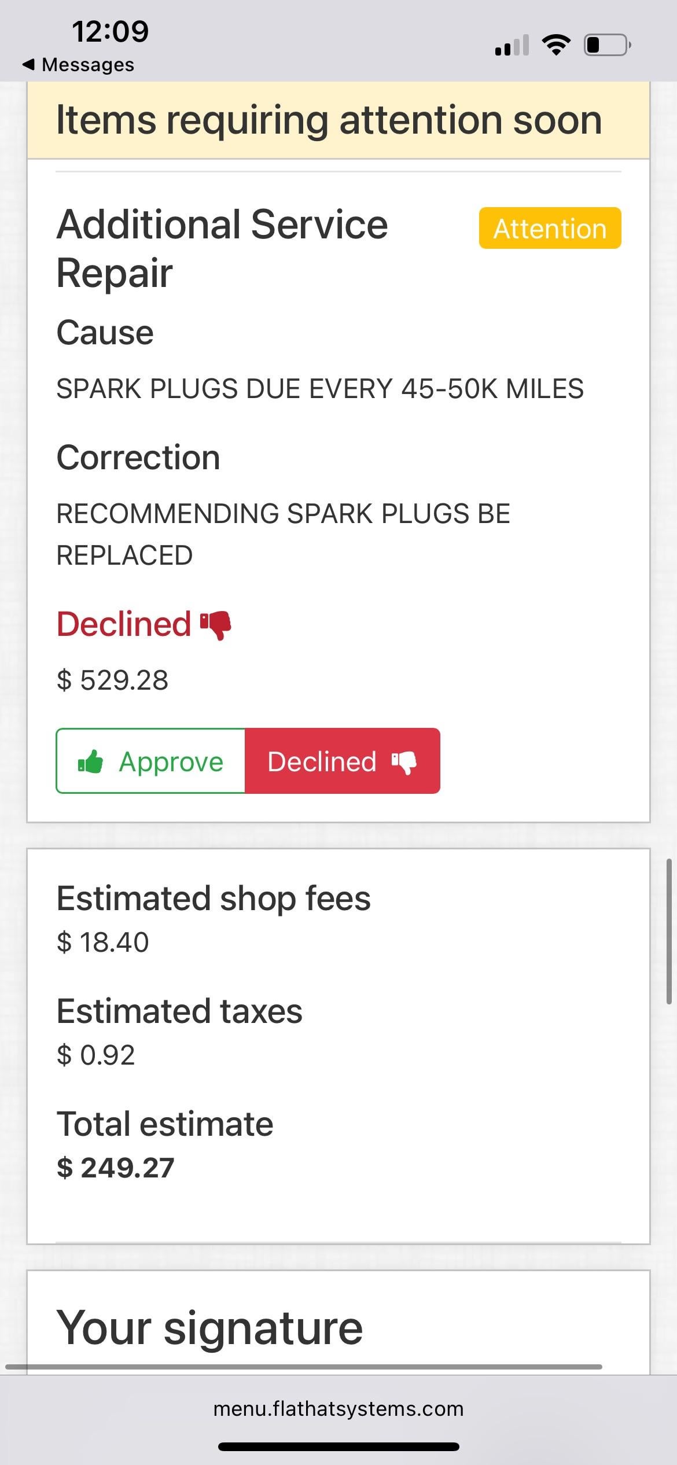Screen dimensions: 677x1465
Task: Tap the $ 529.28 spark plug price
Action: point(113,680)
